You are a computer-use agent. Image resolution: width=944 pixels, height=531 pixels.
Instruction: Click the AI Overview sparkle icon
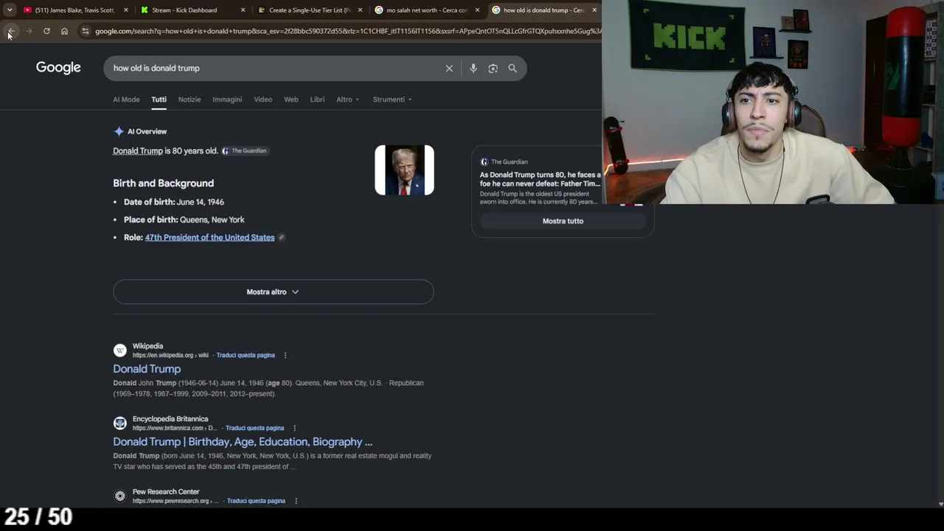tap(119, 131)
